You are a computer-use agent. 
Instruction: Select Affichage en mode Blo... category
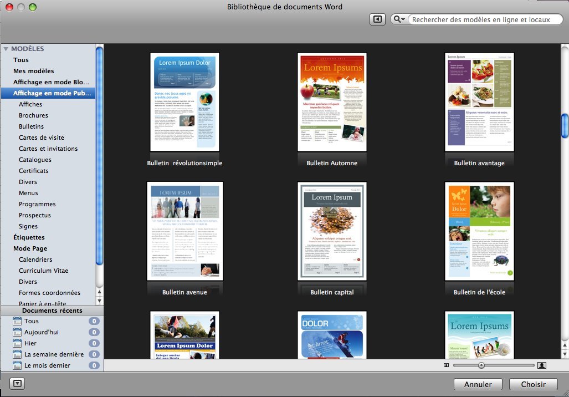point(51,82)
